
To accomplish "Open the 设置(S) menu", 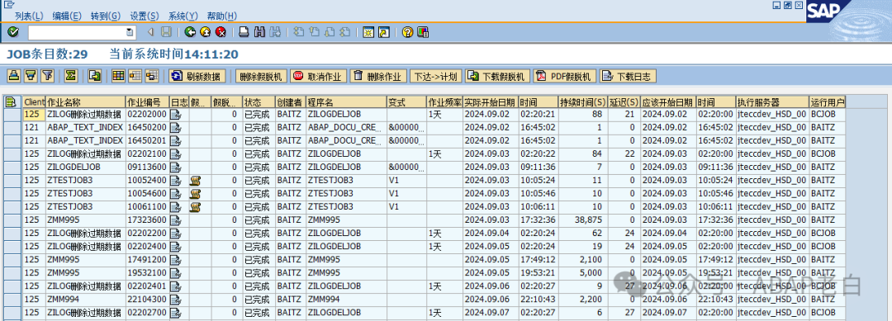I will coord(145,16).
